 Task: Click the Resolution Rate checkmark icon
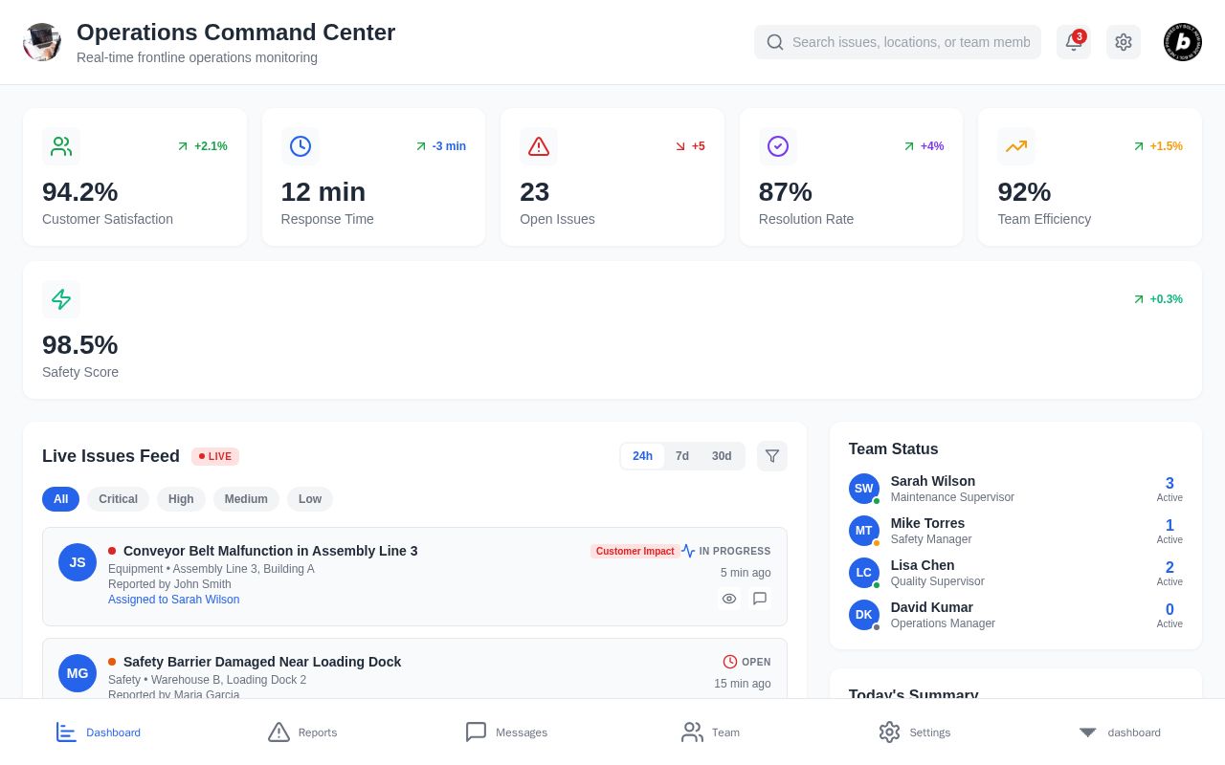coord(778,146)
